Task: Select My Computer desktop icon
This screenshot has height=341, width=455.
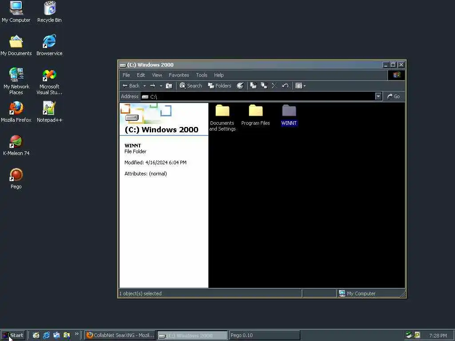Action: click(x=16, y=12)
